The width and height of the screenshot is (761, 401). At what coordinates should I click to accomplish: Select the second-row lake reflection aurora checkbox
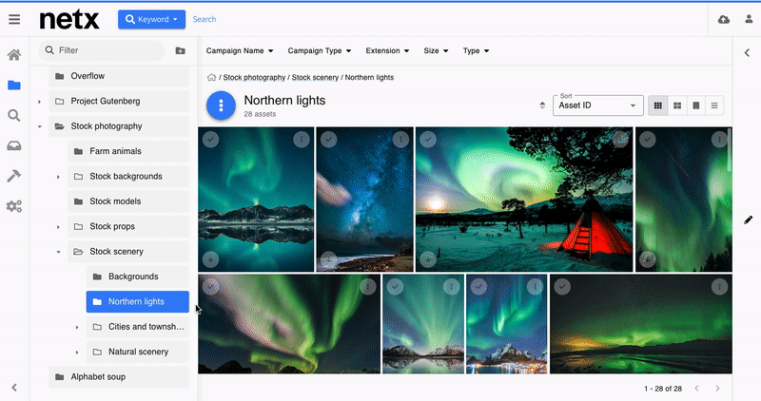point(395,287)
